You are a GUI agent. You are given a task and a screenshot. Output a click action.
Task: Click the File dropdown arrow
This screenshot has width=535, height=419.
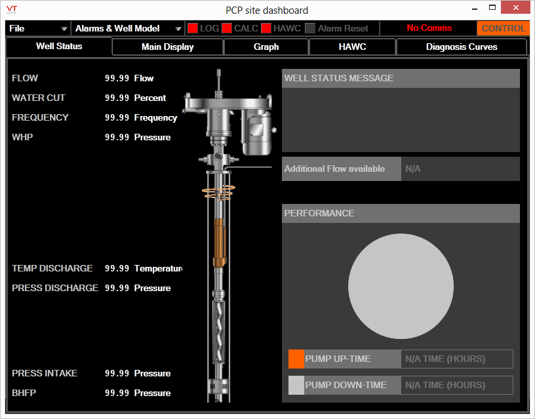pyautogui.click(x=64, y=29)
